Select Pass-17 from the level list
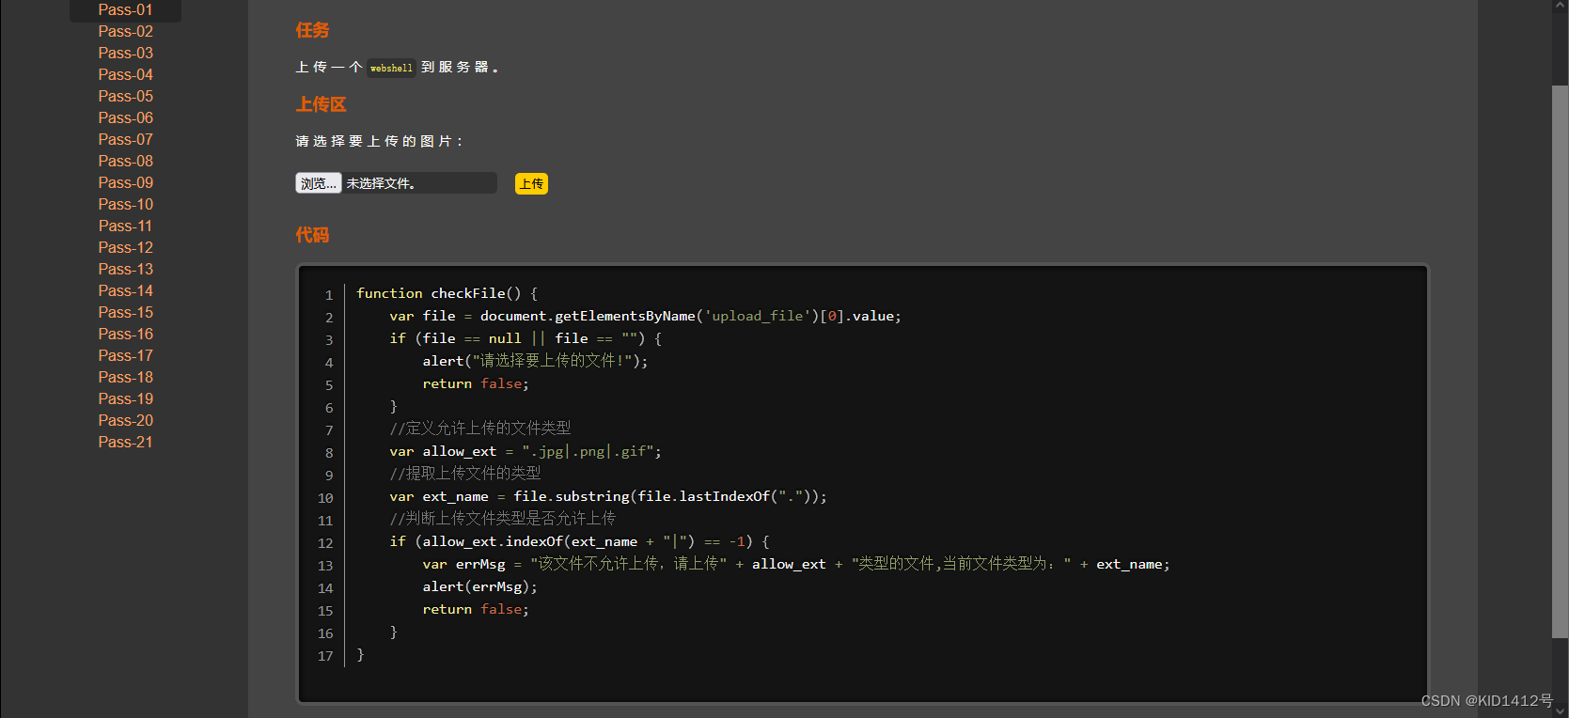 click(x=125, y=355)
